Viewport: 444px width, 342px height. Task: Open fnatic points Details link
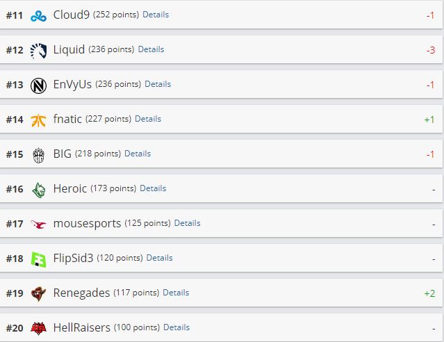[x=148, y=119]
